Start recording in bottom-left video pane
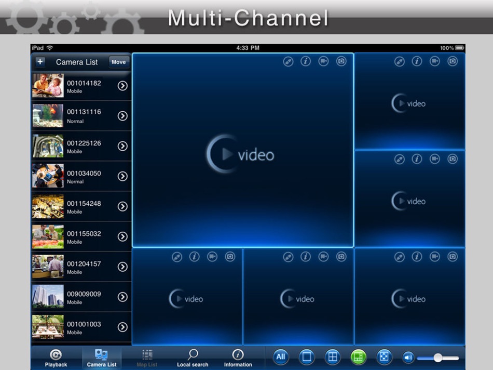Image resolution: width=493 pixels, height=370 pixels. tap(212, 257)
